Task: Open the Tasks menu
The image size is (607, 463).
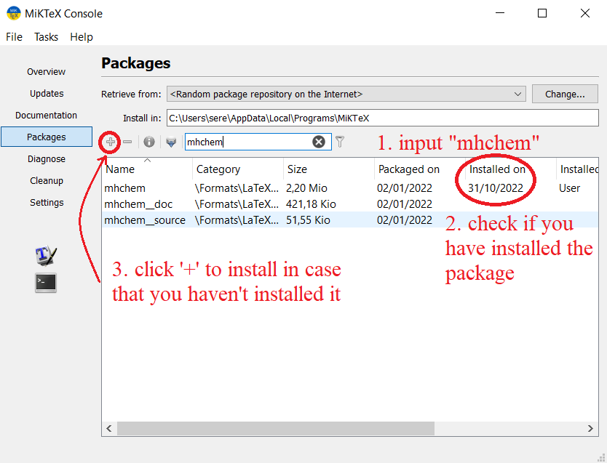Action: tap(46, 37)
